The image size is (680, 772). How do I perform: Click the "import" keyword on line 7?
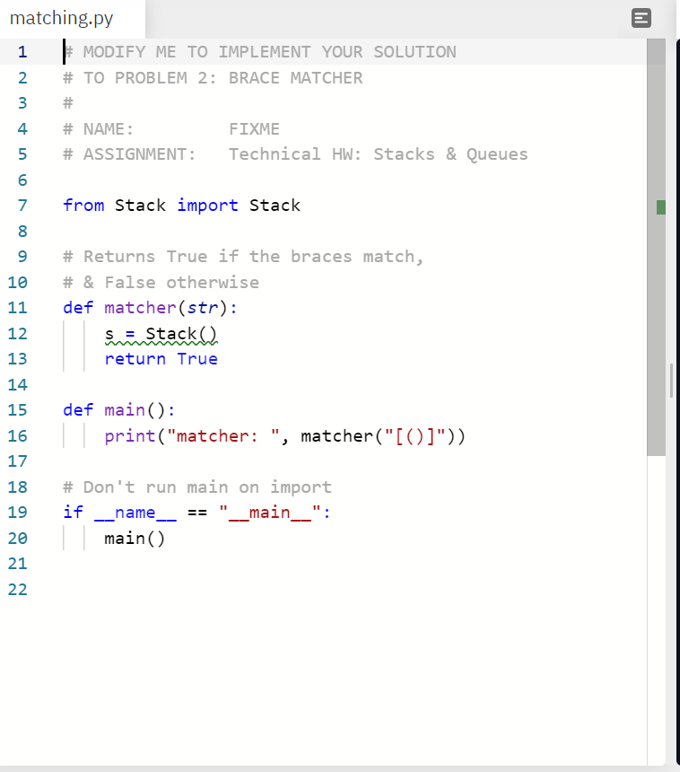(207, 206)
